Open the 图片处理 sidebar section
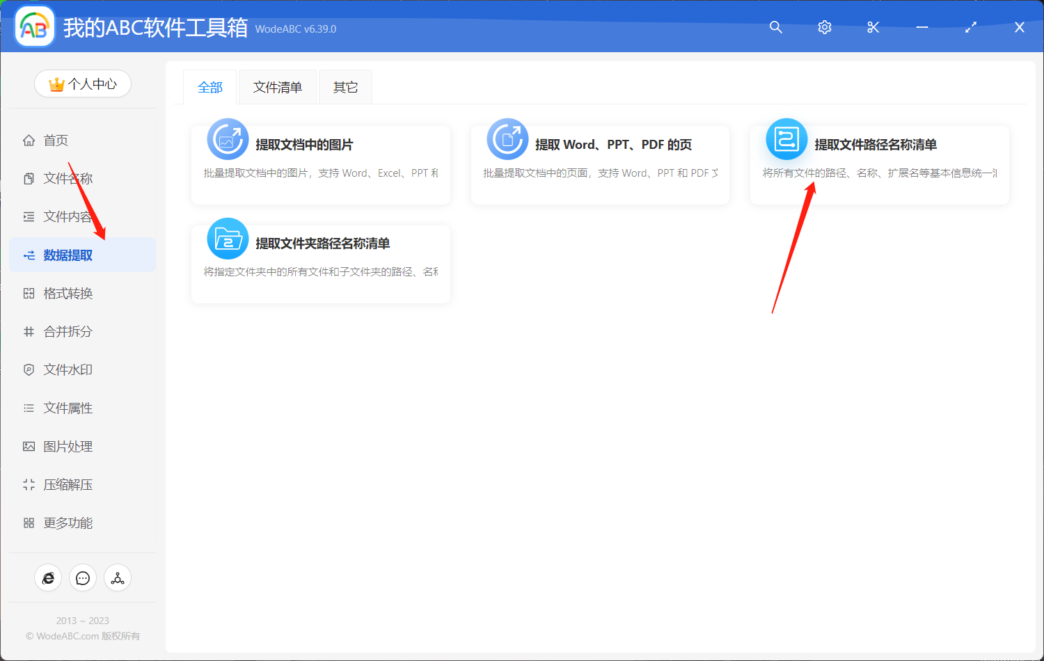 coord(66,446)
